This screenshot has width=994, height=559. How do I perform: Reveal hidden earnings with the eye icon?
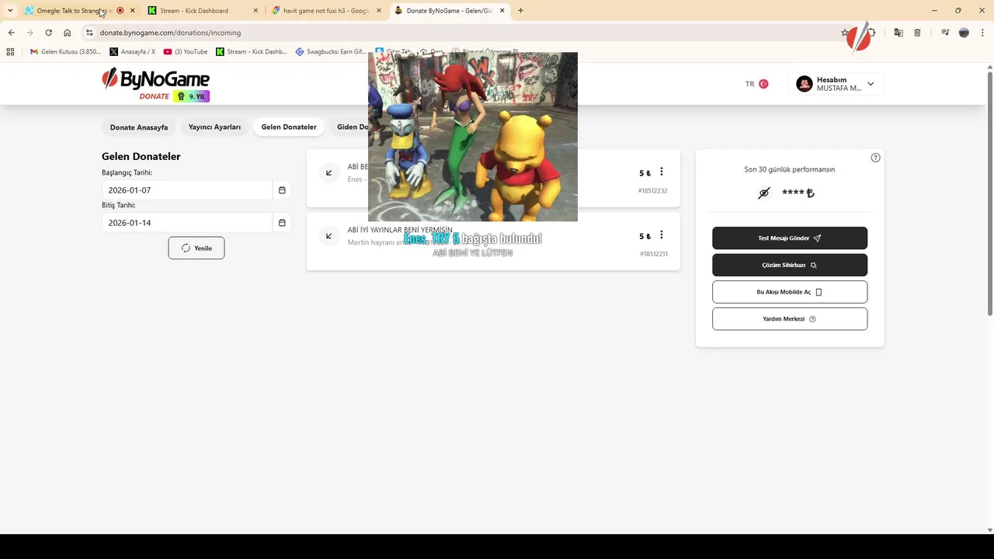(764, 193)
